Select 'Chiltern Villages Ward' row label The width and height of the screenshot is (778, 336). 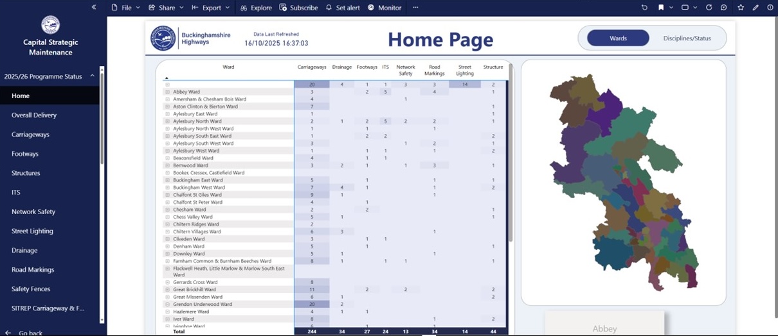(197, 231)
